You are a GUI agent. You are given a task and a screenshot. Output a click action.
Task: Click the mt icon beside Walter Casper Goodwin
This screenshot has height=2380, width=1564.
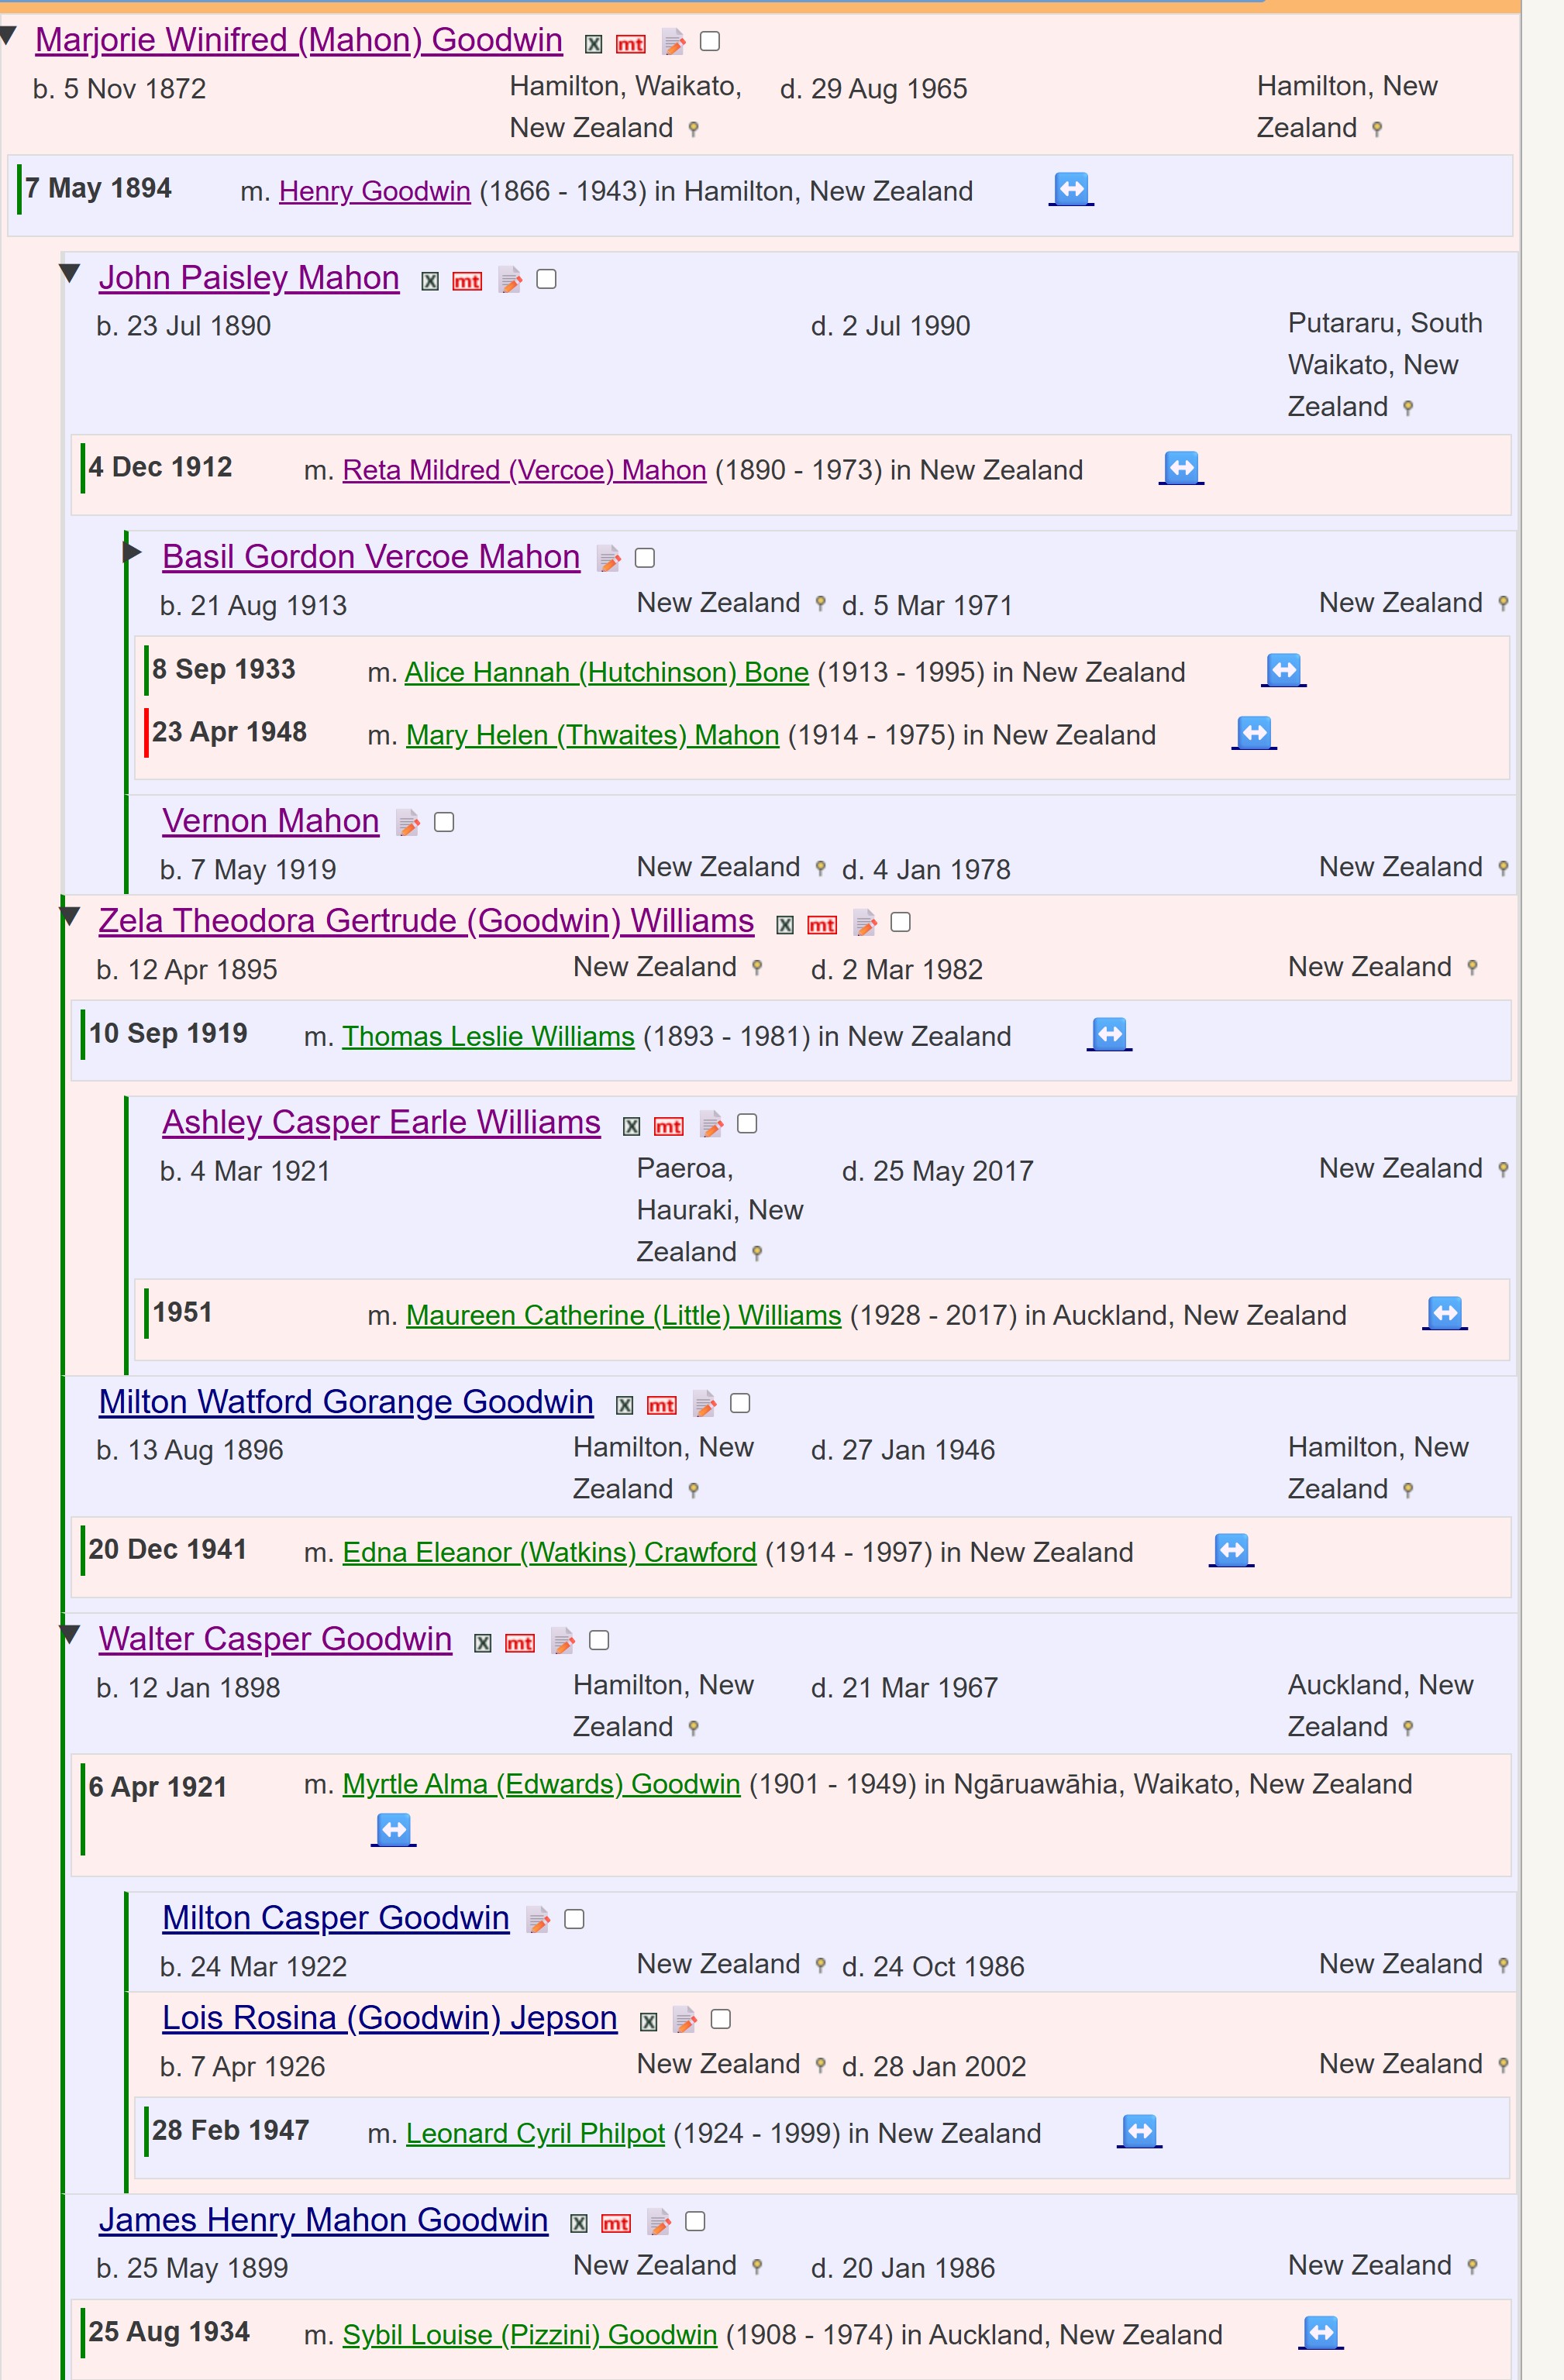tap(520, 1644)
